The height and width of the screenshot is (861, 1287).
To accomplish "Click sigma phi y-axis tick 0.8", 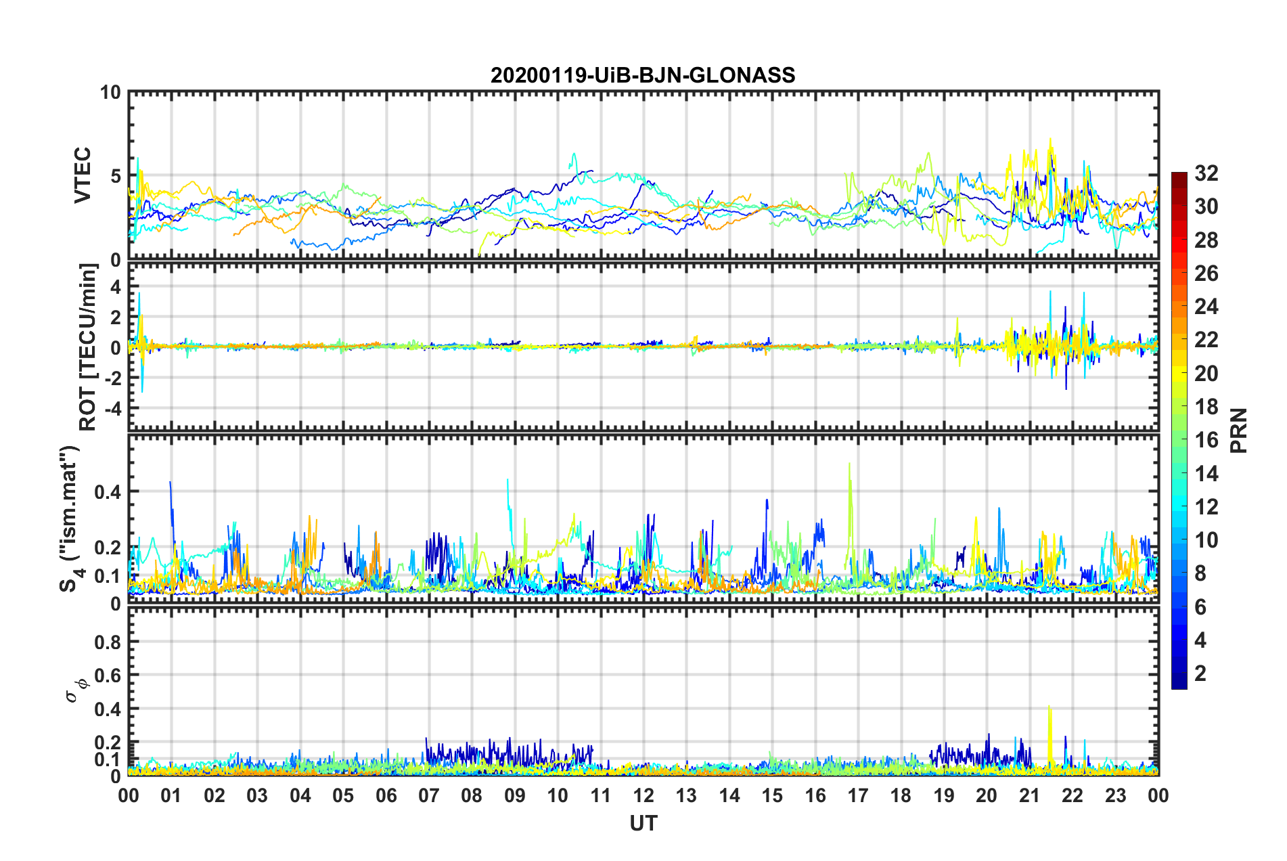I will pos(108,642).
